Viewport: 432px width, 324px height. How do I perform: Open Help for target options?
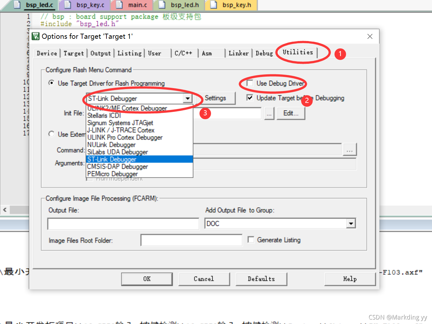(350, 279)
